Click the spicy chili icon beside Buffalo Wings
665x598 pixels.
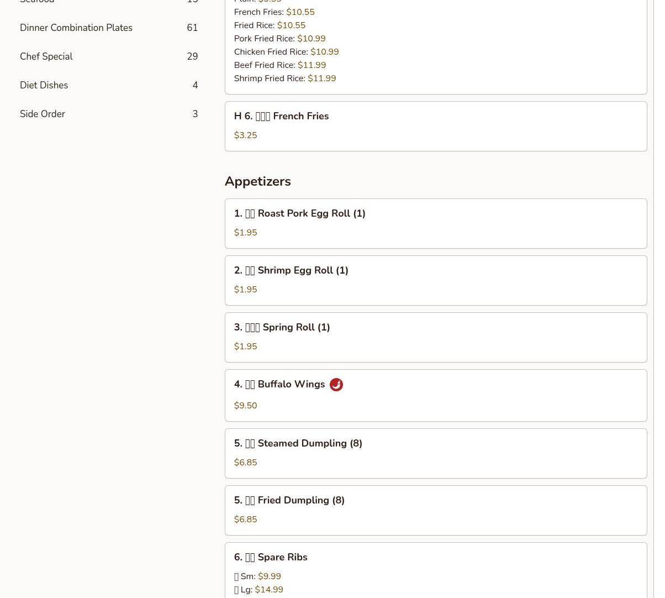click(336, 385)
